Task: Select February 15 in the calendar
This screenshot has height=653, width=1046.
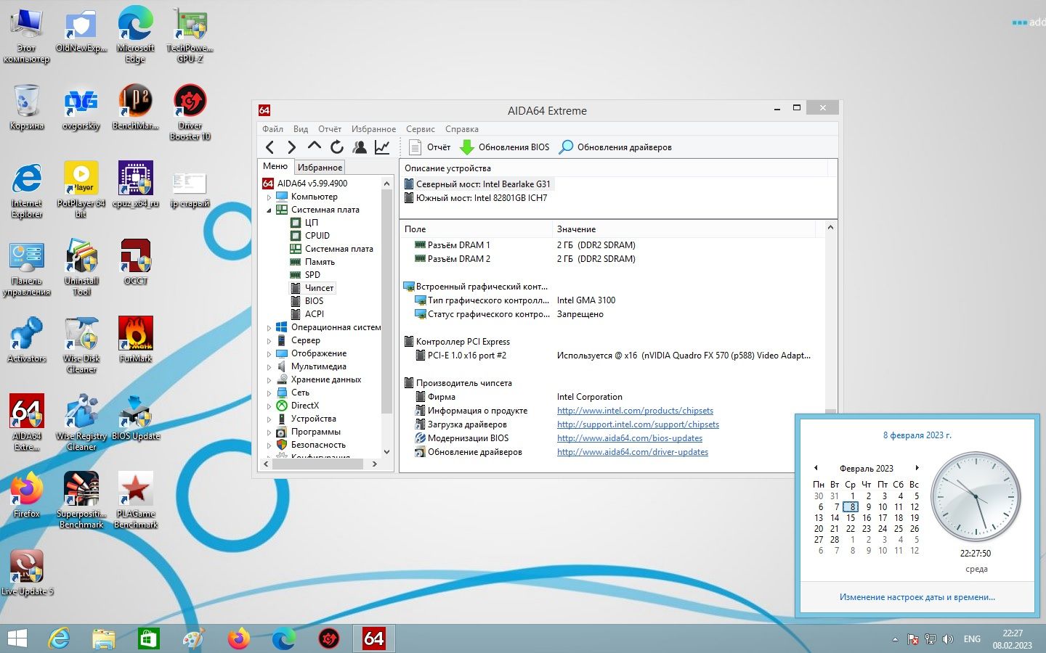Action: click(x=851, y=518)
